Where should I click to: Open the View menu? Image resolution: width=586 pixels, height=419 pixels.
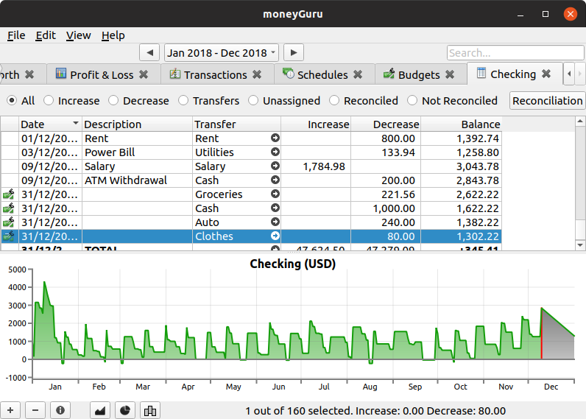79,35
